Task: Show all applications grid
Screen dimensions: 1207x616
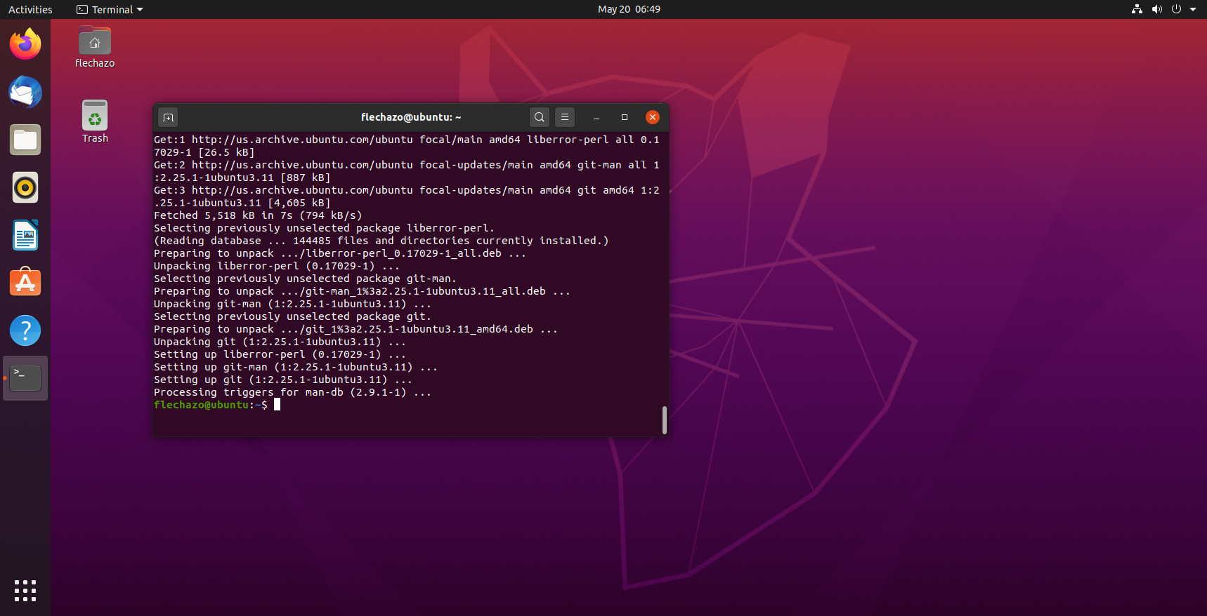Action: click(25, 591)
